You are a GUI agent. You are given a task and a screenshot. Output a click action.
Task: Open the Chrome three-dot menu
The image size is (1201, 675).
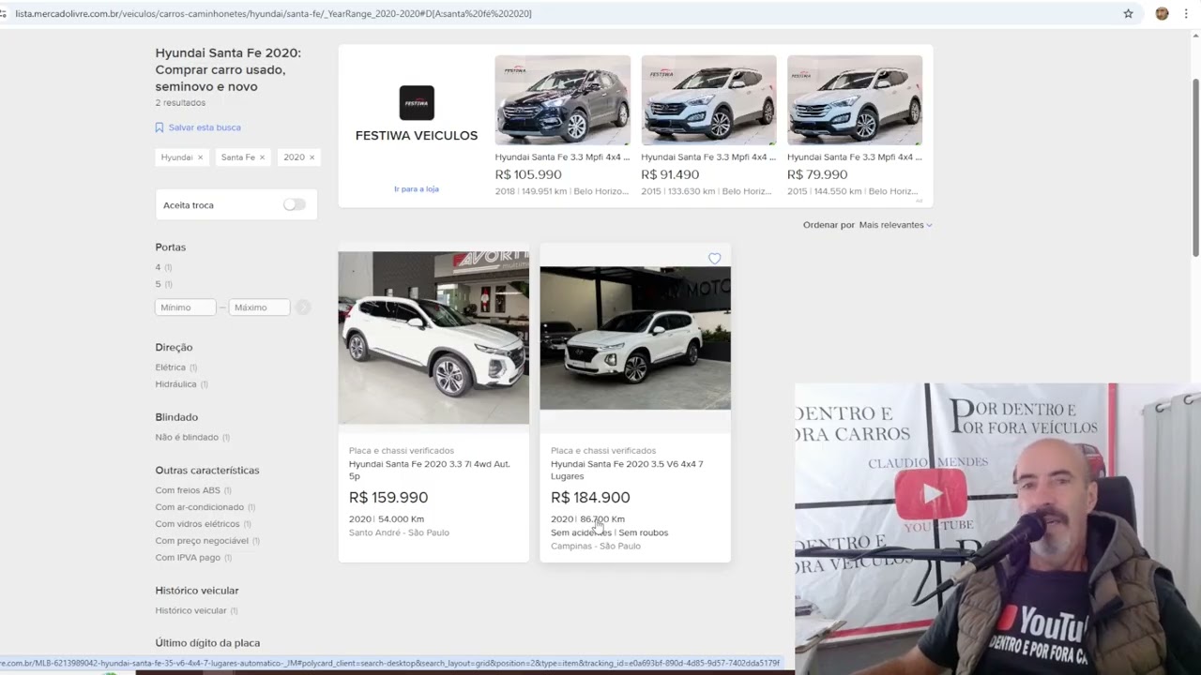(x=1186, y=14)
